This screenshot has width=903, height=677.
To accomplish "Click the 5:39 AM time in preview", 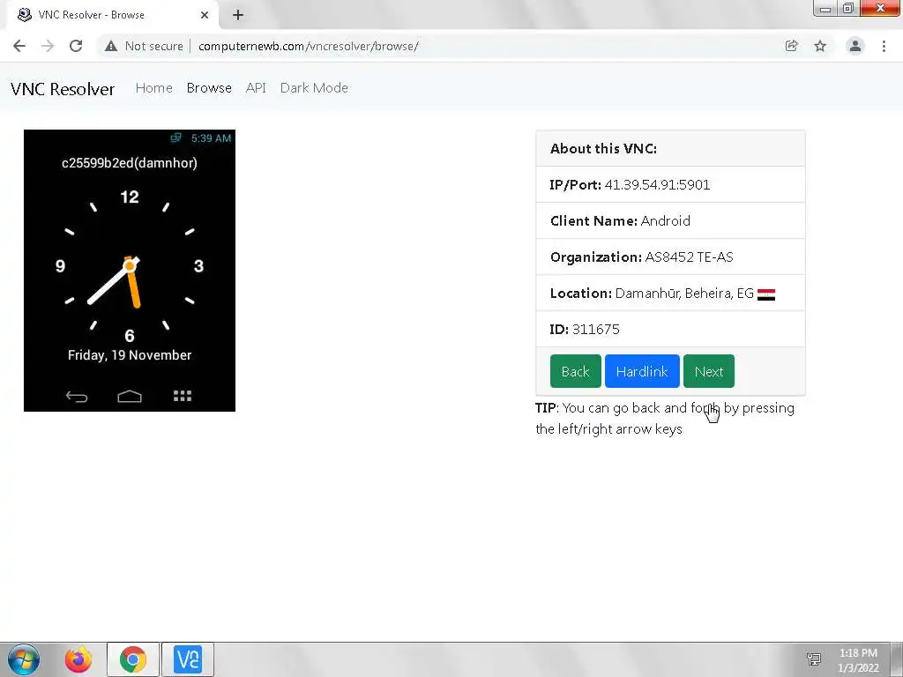I will [211, 138].
